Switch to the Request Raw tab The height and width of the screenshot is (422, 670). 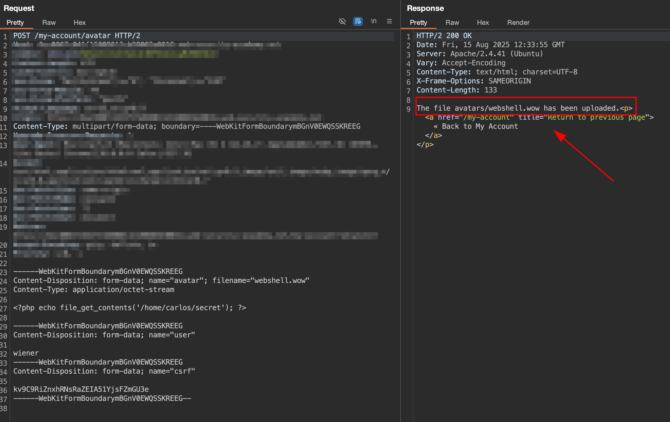[49, 22]
